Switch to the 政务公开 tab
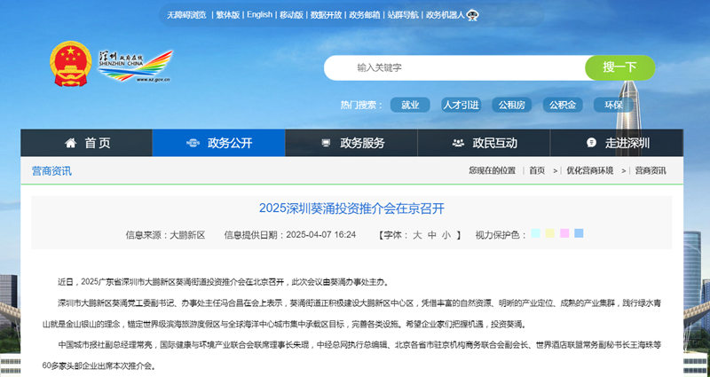Viewport: 710px width, 377px height. pyautogui.click(x=219, y=143)
